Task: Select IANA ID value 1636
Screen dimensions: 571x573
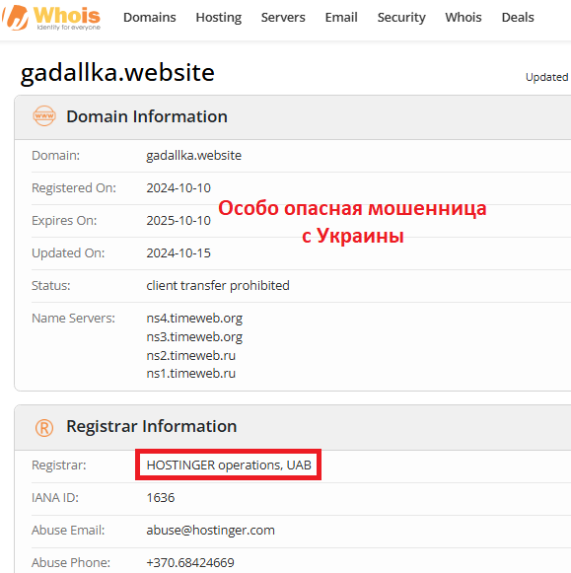Action: pos(161,497)
